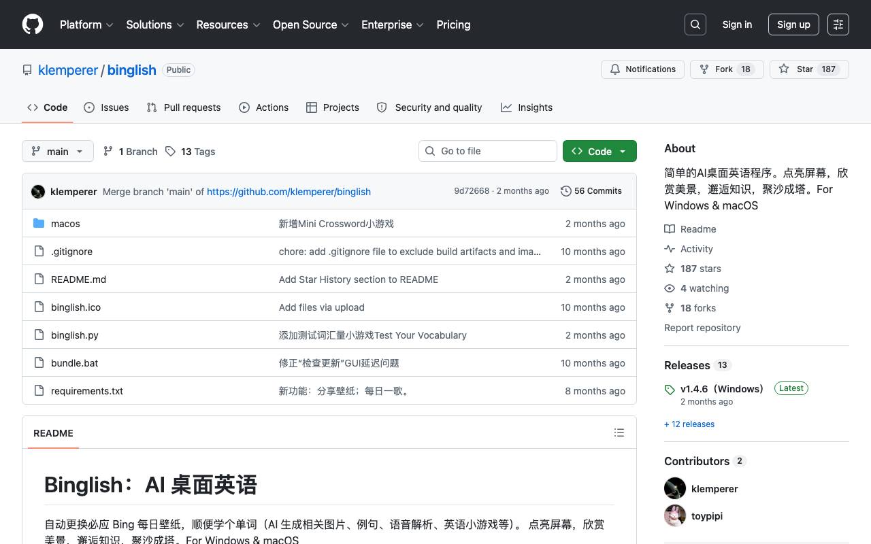Switch to the Pull requests tab
This screenshot has height=544, width=871.
(x=184, y=107)
